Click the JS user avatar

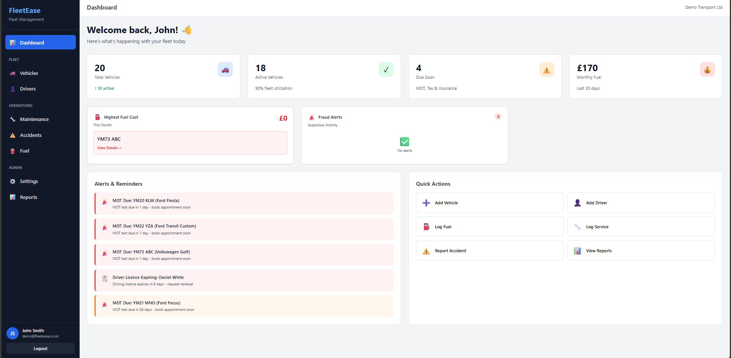pos(12,333)
